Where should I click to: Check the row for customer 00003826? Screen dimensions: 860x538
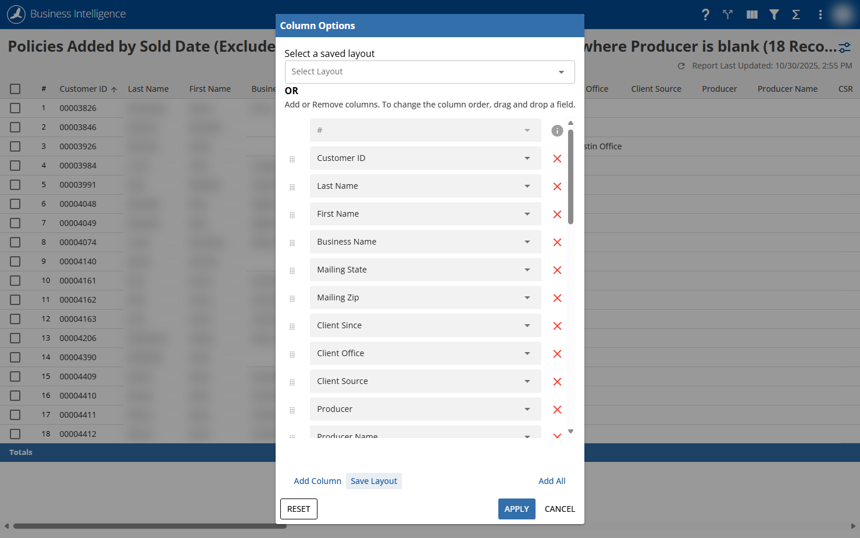15,108
